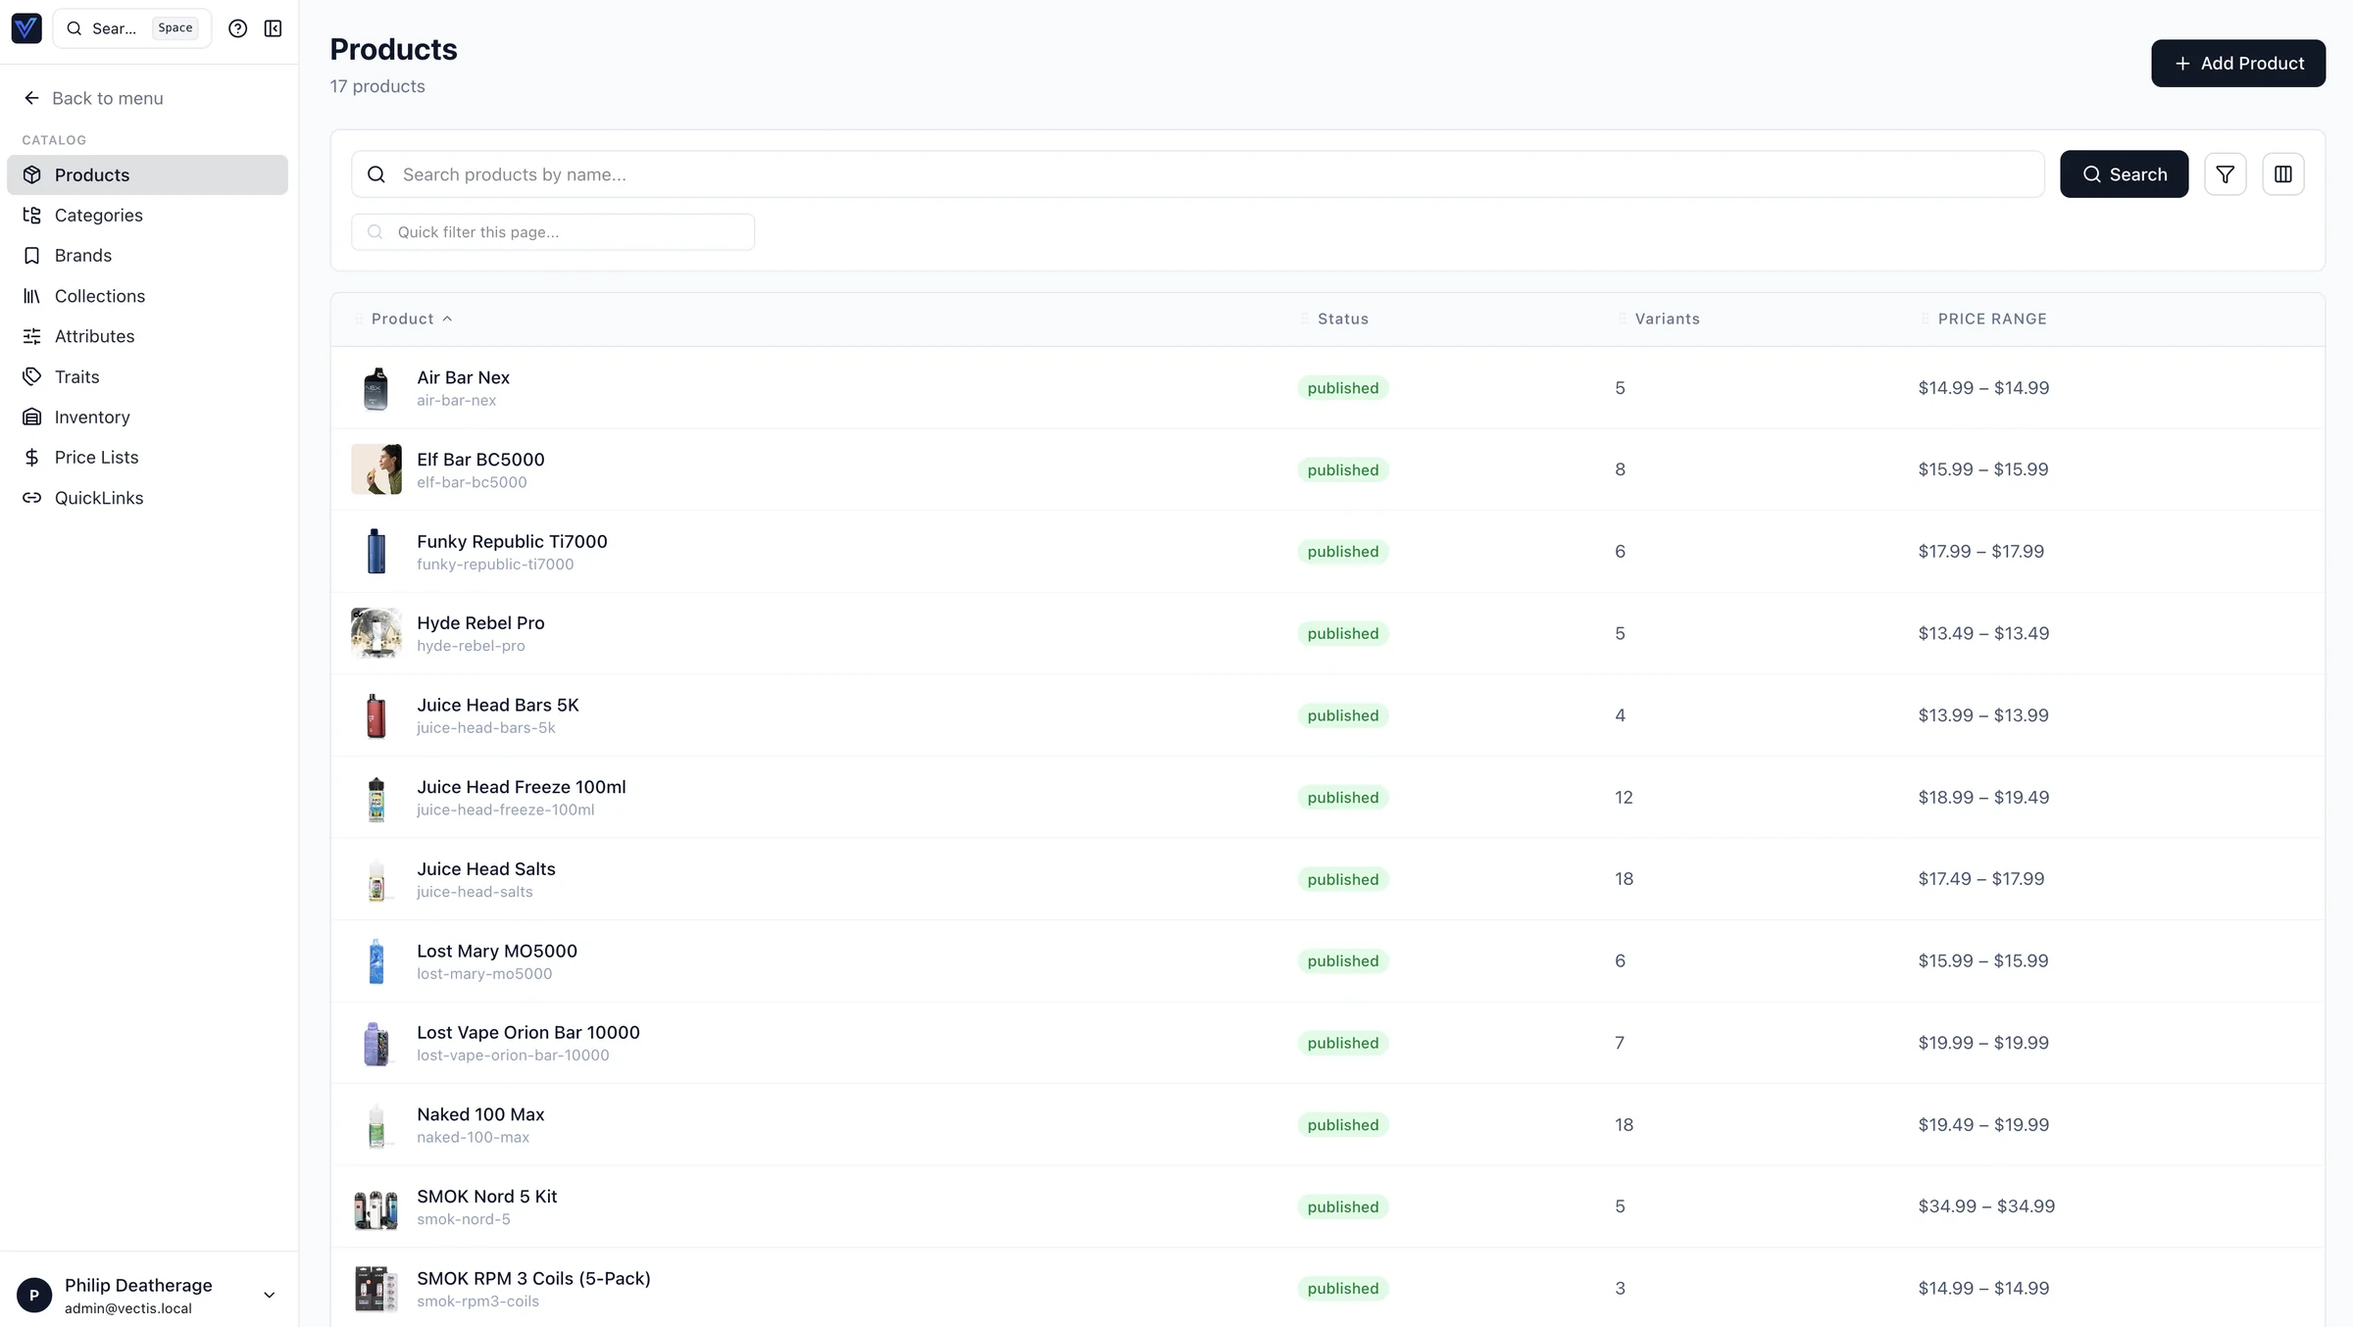Open QuickLinks in sidebar
The height and width of the screenshot is (1327, 2353).
click(98, 498)
